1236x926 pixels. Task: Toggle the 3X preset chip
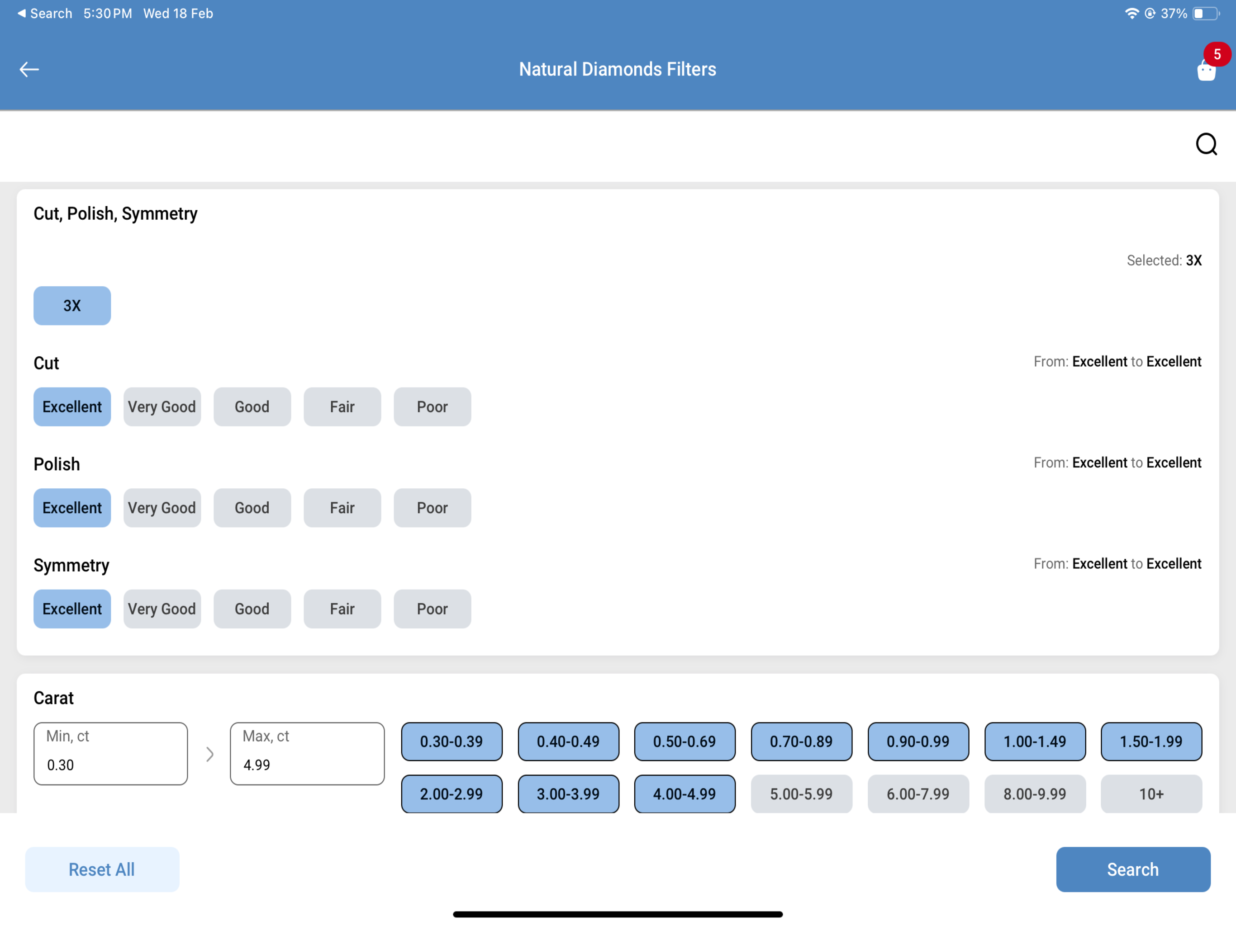[x=72, y=306]
